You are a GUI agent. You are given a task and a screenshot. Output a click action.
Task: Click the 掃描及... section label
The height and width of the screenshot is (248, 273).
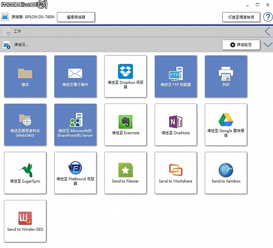point(21,45)
